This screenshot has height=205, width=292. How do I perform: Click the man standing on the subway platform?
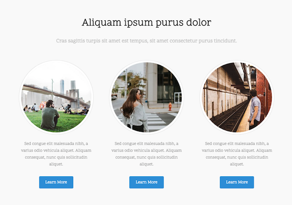(x=255, y=109)
